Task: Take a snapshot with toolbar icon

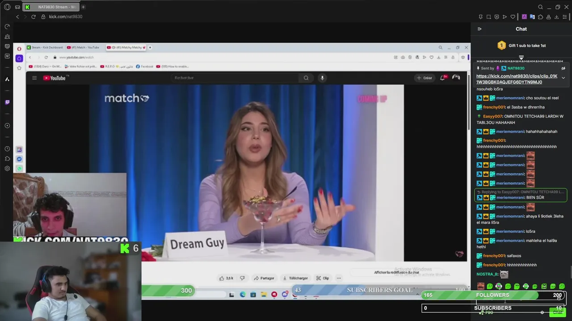Action: coord(488,17)
